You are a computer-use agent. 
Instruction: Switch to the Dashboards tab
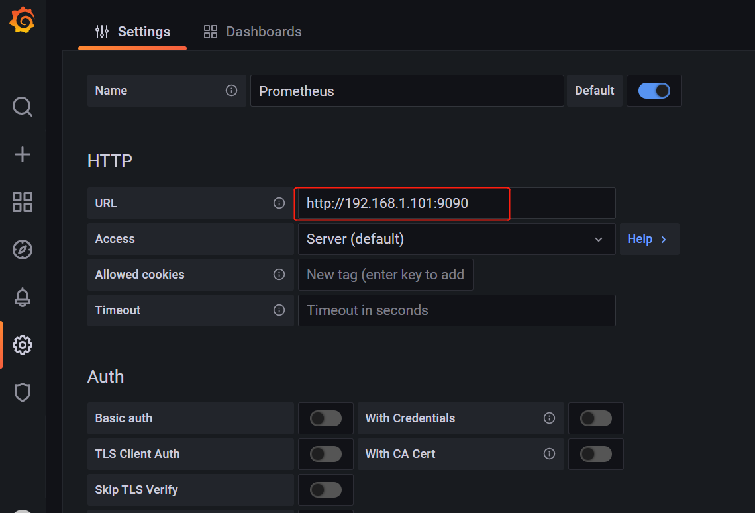252,32
